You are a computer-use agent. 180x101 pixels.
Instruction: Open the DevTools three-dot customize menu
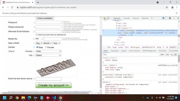click(x=174, y=18)
